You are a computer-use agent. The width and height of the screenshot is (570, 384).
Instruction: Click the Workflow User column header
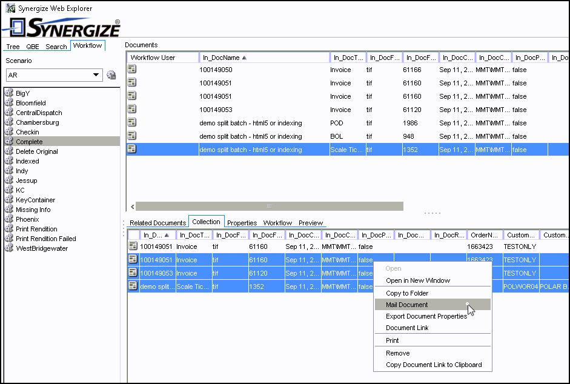[163, 58]
